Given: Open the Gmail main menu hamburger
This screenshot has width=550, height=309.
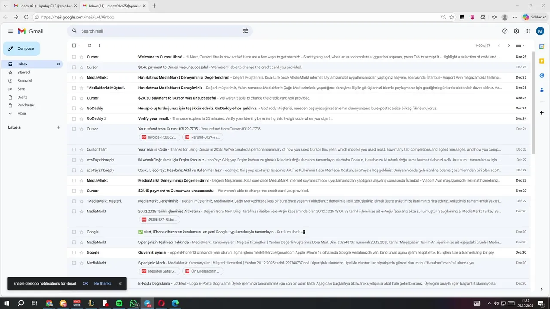Looking at the screenshot, I should (x=10, y=31).
